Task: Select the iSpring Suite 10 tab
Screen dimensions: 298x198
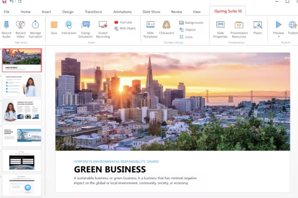Action: [228, 11]
